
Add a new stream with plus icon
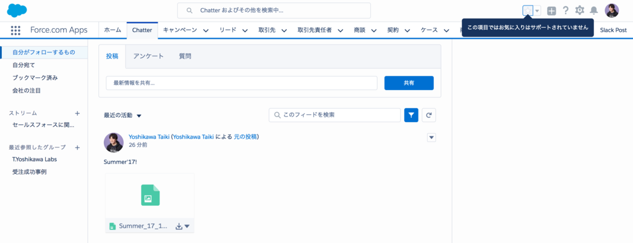coord(77,113)
